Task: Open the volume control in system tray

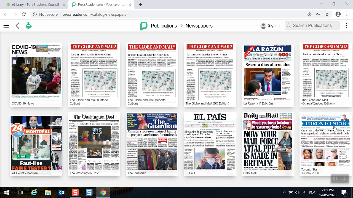Action: (x=297, y=193)
